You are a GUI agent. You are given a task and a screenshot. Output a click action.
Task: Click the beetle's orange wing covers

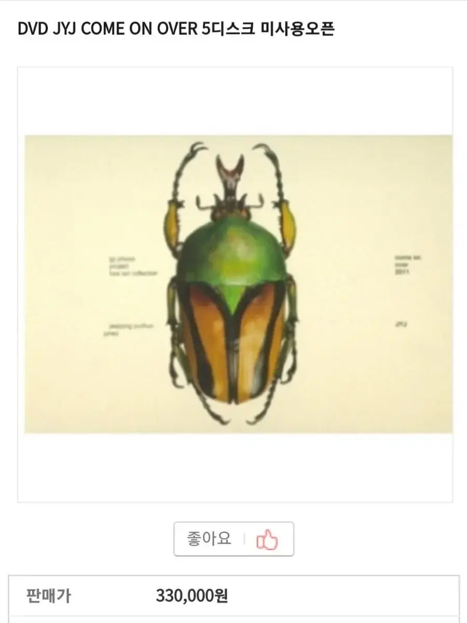tap(232, 343)
